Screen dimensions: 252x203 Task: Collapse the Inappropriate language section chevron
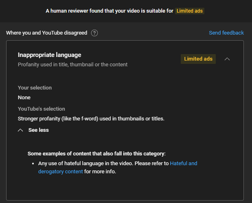[227, 59]
